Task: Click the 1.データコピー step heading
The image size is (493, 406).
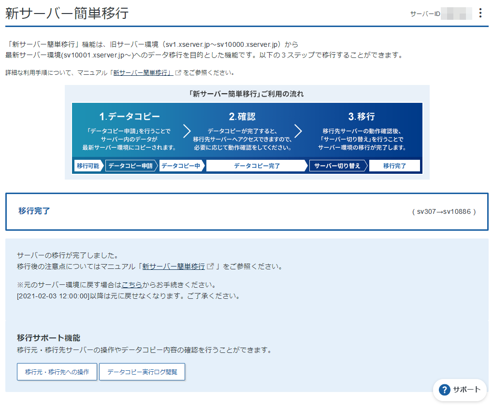Action: 129,116
